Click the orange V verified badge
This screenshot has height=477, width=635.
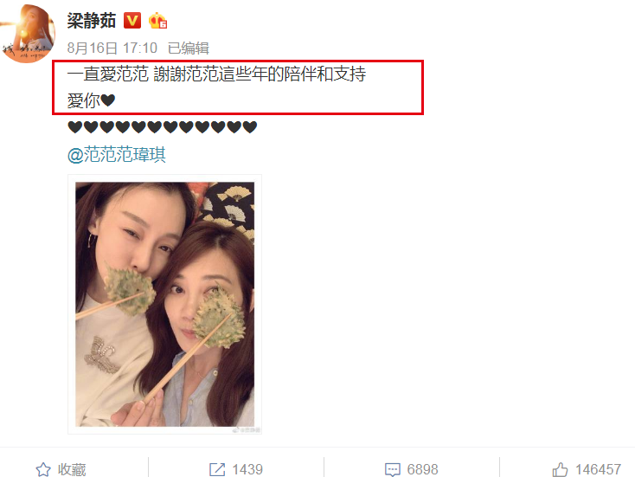(x=132, y=21)
